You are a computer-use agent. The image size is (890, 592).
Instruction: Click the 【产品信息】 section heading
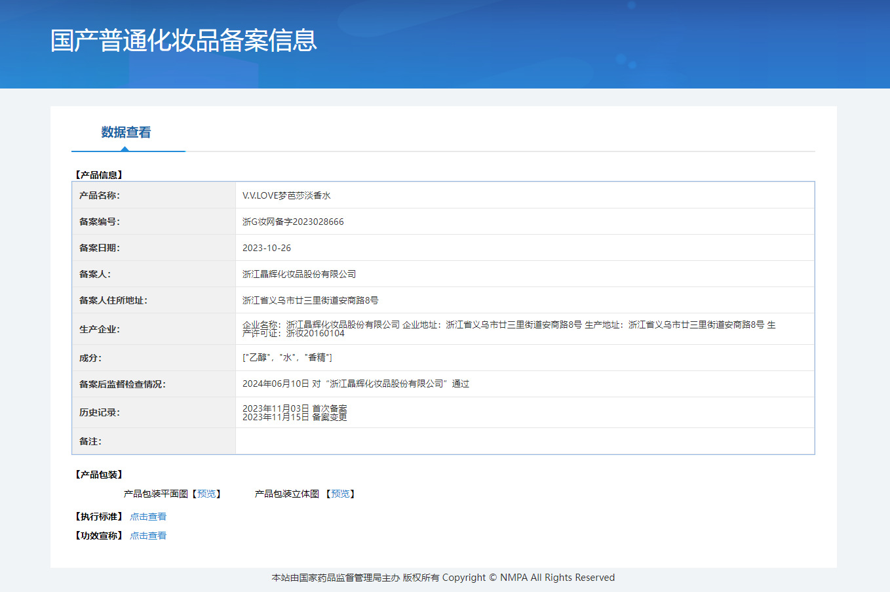coord(98,175)
